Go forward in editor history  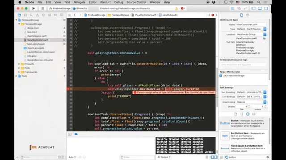(80, 15)
